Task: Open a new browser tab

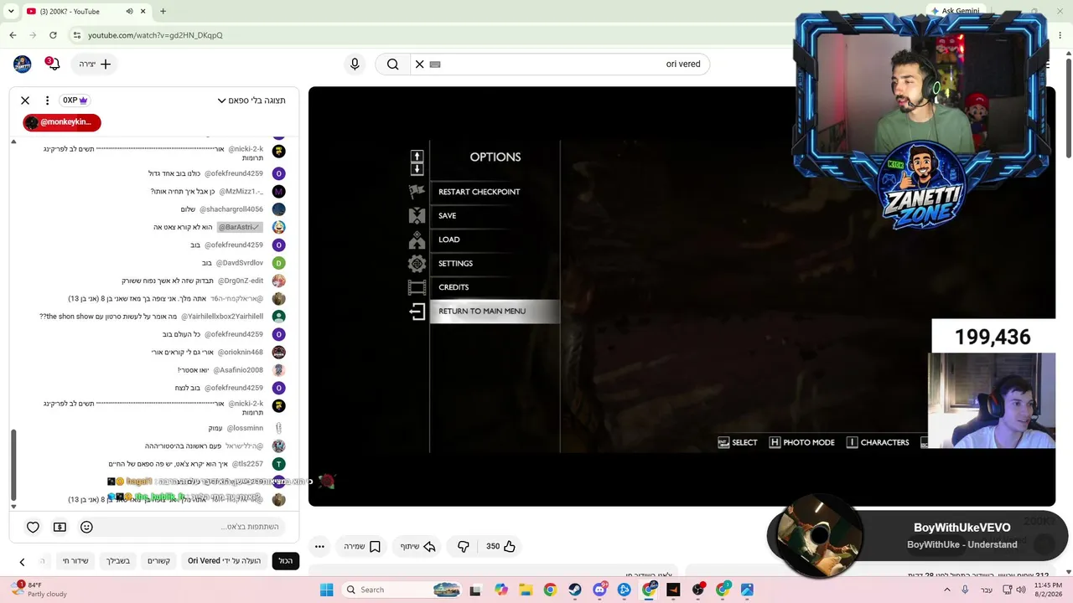Action: (163, 12)
